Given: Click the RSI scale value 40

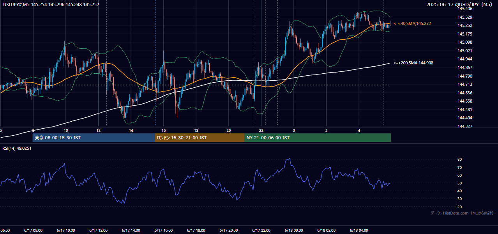Looking at the screenshot, I should point(460,191).
